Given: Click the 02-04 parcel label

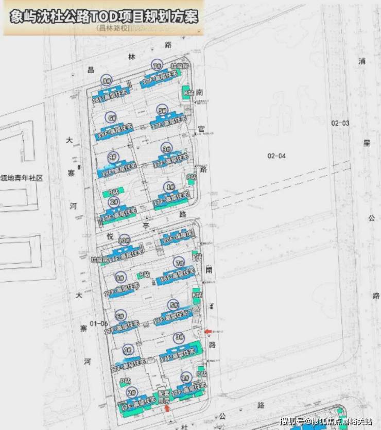Looking at the screenshot, I should 276,156.
